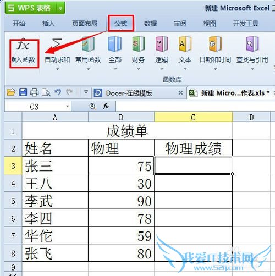Click the 物理成绩 header cell
This screenshot has width=275, height=276.
[x=194, y=148]
